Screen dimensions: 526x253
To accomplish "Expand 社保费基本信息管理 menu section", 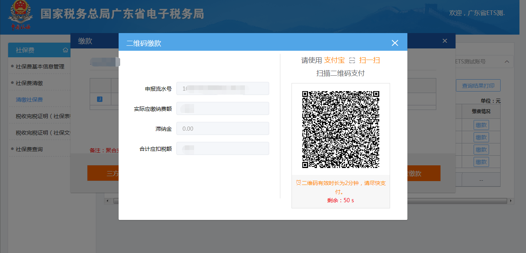I will click(40, 67).
